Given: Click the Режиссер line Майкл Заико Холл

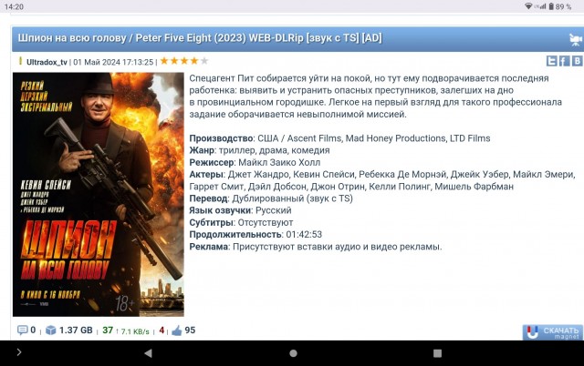Looking at the screenshot, I should [x=255, y=162].
